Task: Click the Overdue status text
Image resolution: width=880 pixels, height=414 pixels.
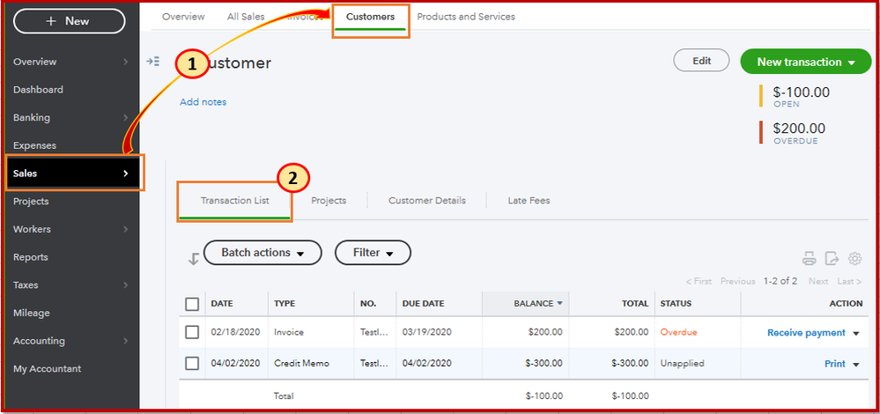Action: pos(678,332)
